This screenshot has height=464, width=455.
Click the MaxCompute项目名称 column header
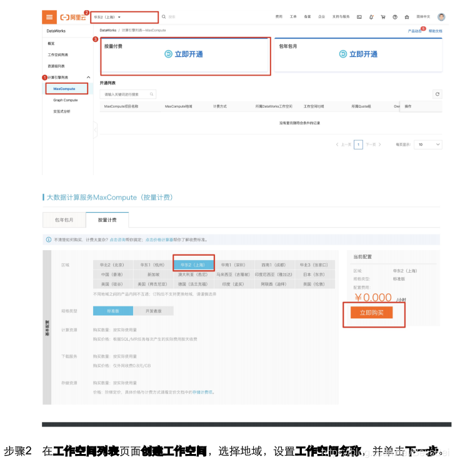[121, 106]
